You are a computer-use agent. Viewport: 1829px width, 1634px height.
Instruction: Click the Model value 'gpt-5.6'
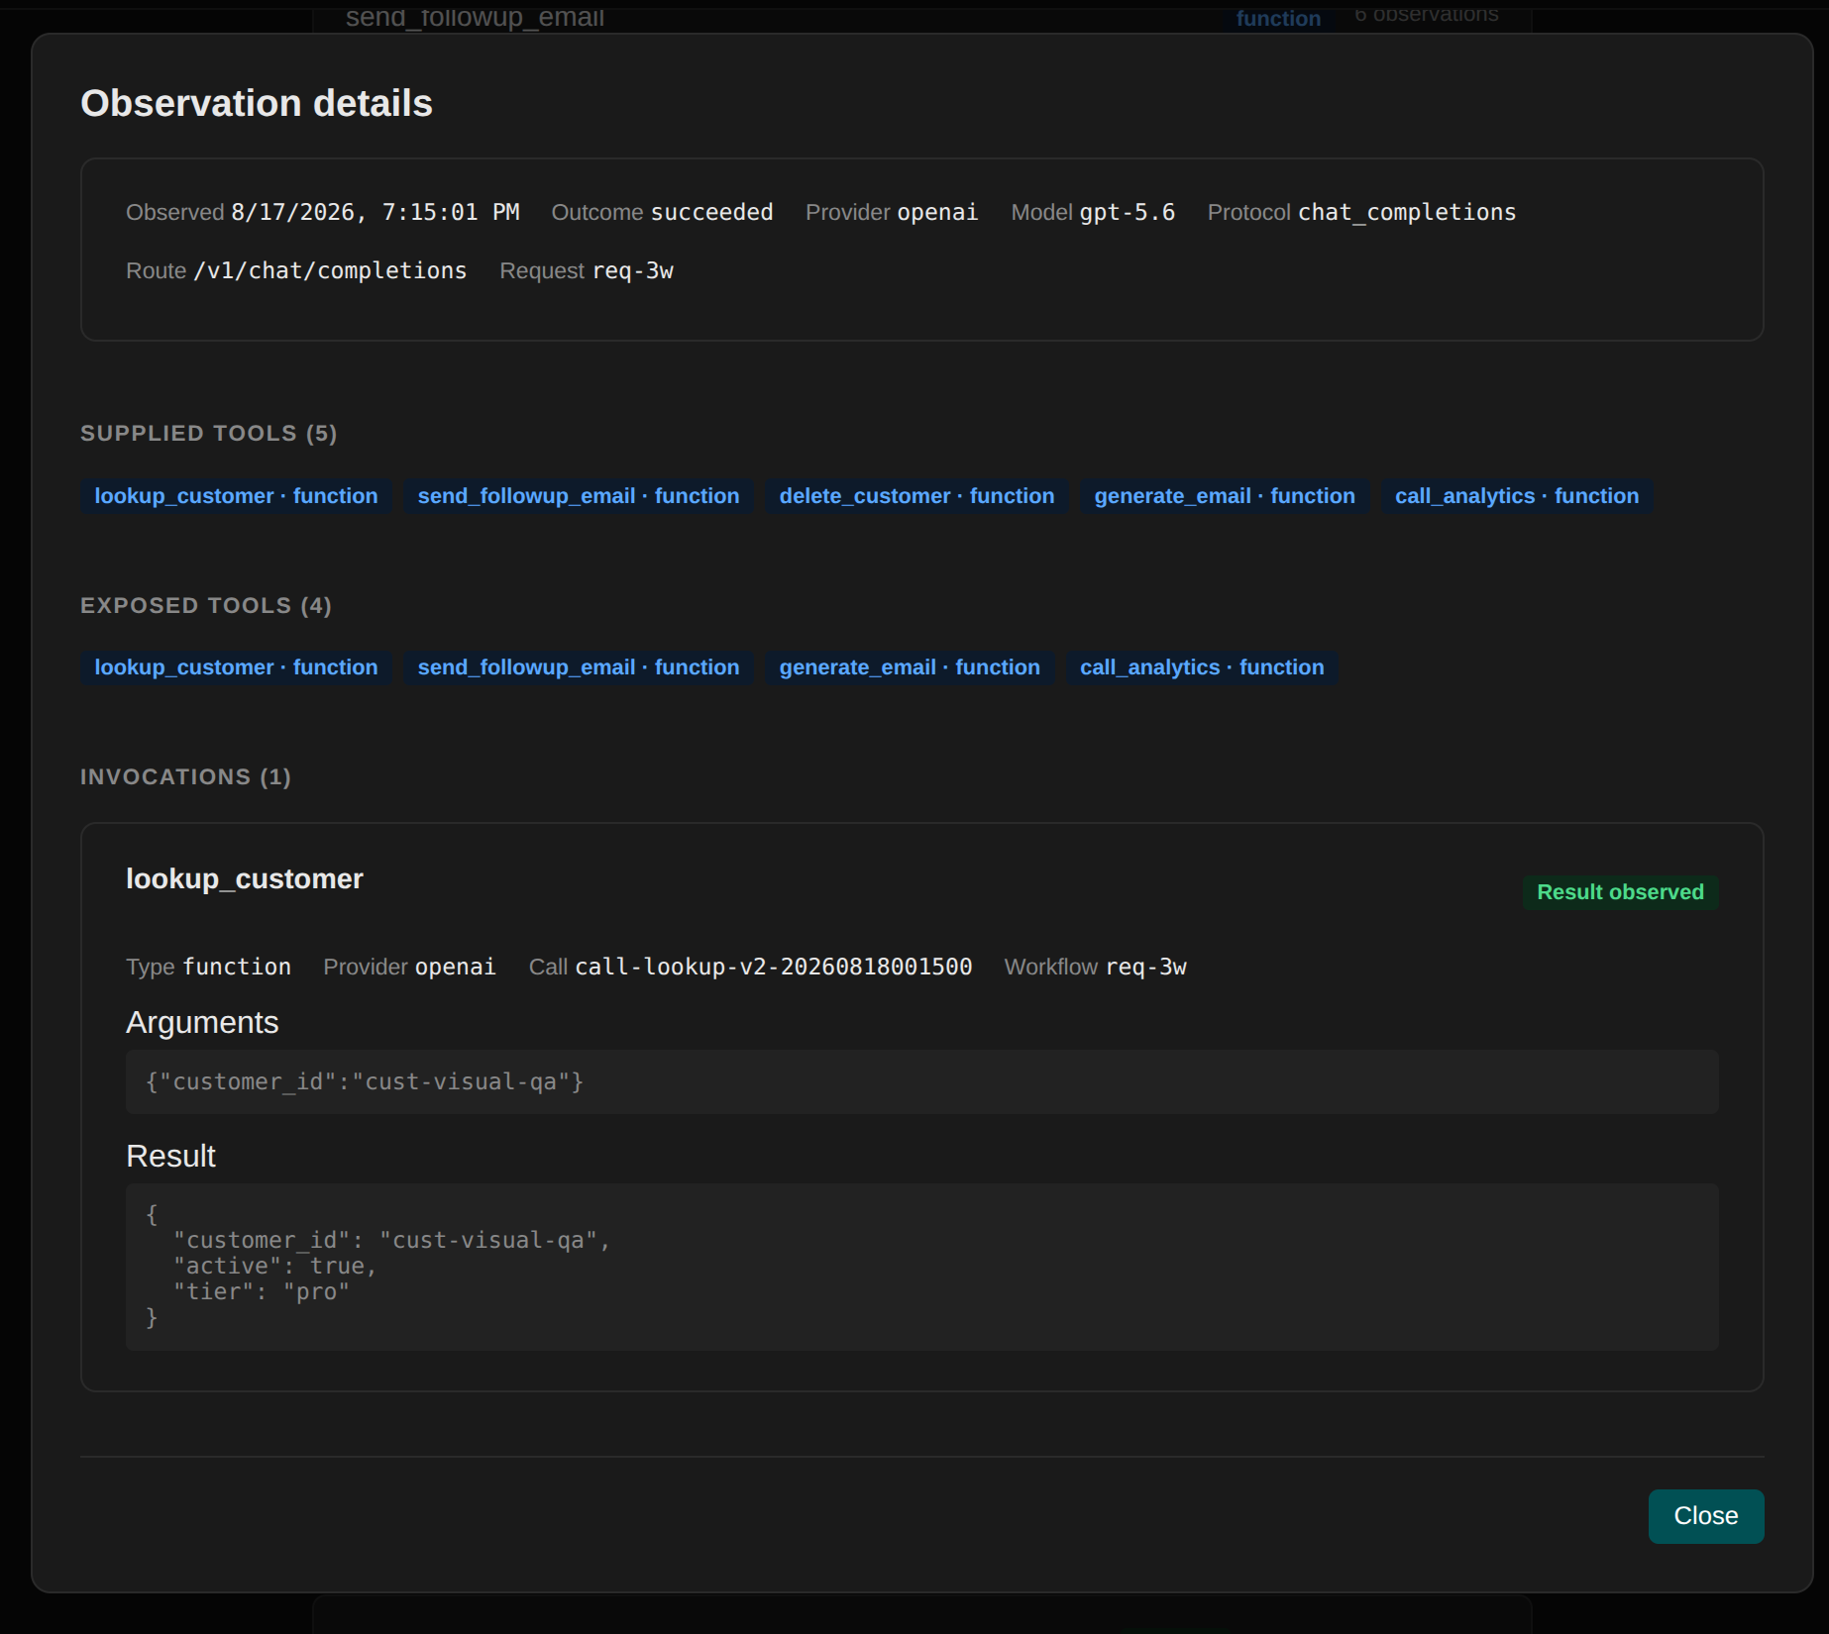tap(1127, 213)
